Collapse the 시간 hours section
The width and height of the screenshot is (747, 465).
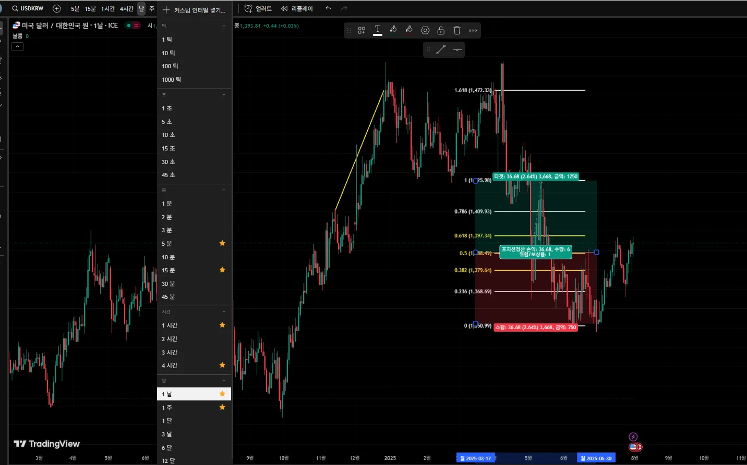(224, 312)
